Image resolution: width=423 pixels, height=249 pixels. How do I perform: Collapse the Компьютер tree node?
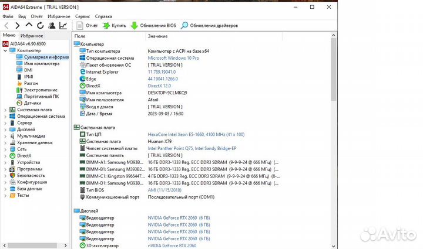[x=5, y=50]
